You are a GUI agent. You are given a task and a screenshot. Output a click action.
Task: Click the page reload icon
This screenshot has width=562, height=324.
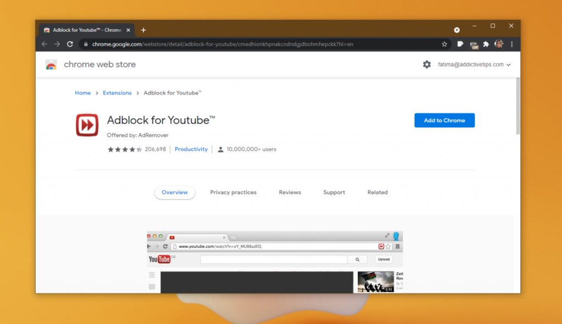tap(69, 44)
